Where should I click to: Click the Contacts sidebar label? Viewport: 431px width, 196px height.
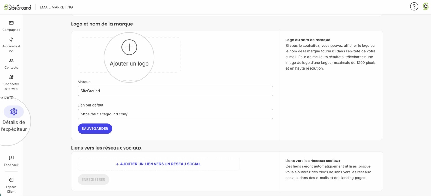pos(11,68)
